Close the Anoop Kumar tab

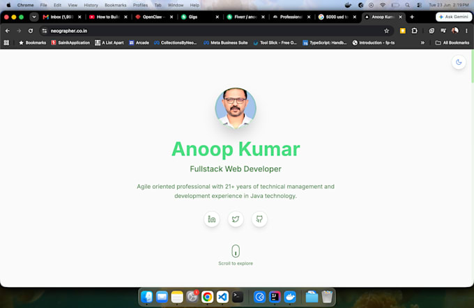pyautogui.click(x=401, y=17)
